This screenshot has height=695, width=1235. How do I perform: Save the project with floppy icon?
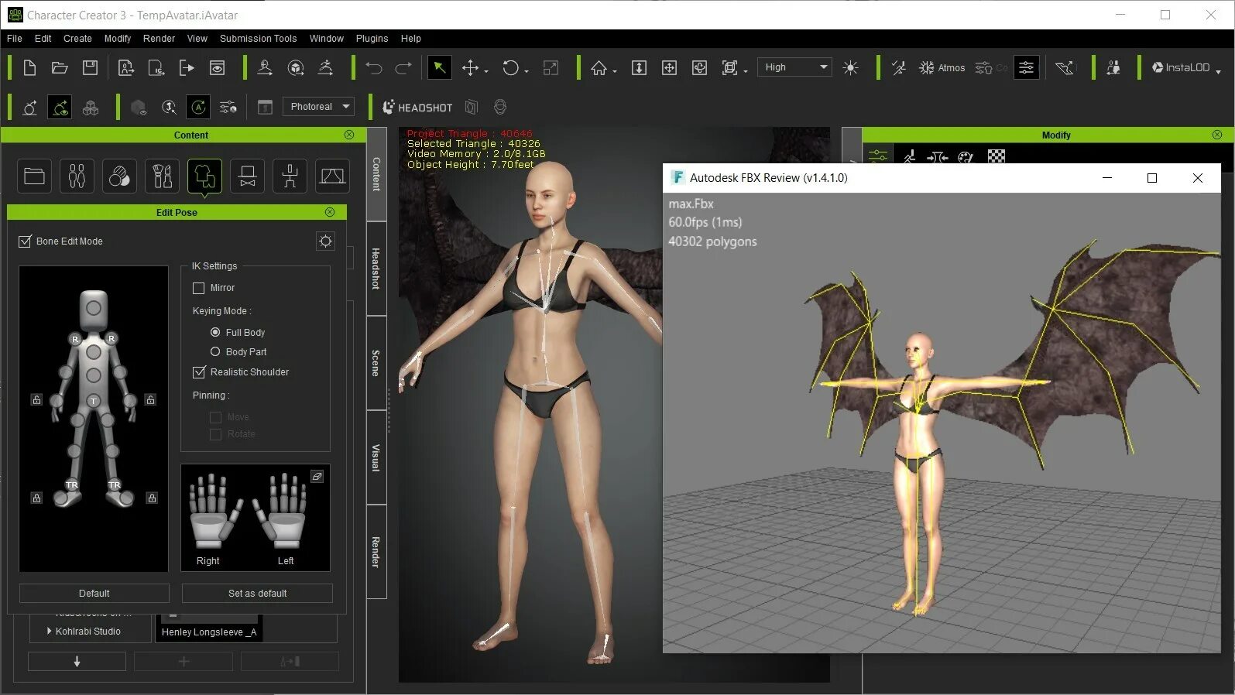[x=90, y=68]
